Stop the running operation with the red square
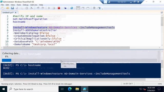 (x=59, y=8)
